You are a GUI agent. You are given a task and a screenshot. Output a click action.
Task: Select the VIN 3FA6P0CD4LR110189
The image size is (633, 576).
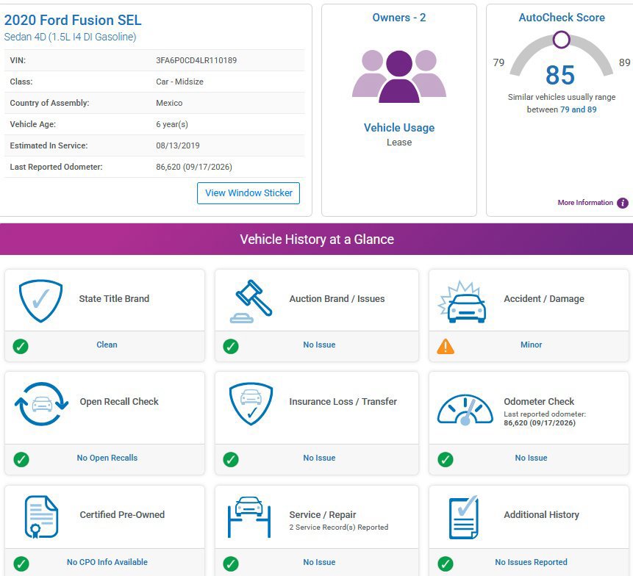(196, 60)
